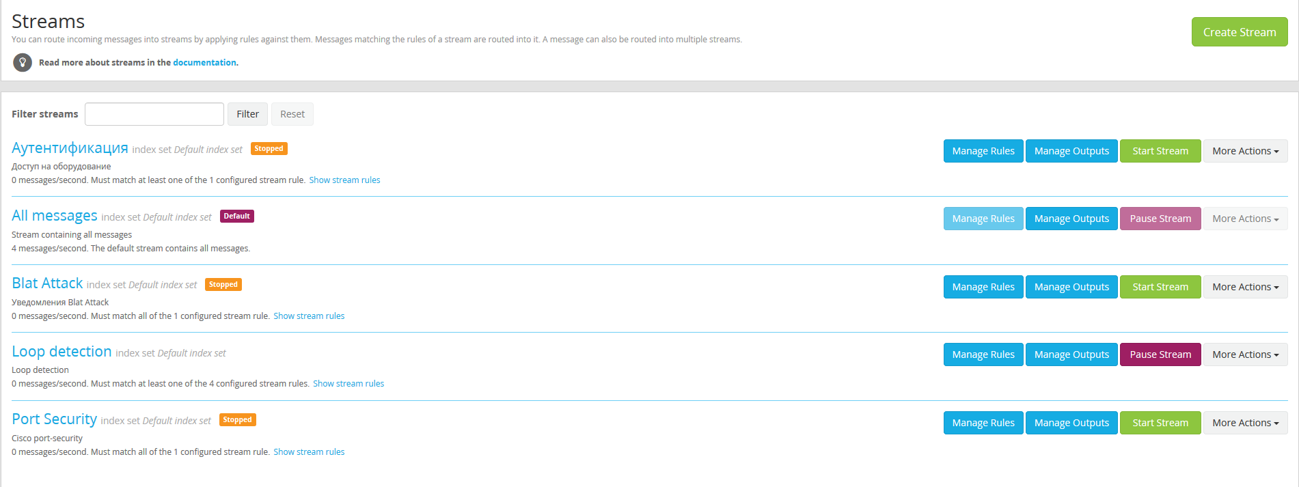This screenshot has width=1299, height=487.
Task: Show stream rules for Аутентификация
Action: click(x=344, y=180)
